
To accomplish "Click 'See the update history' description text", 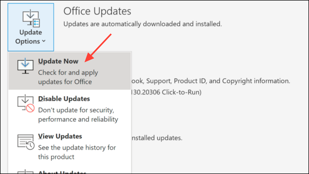I will click(77, 152).
